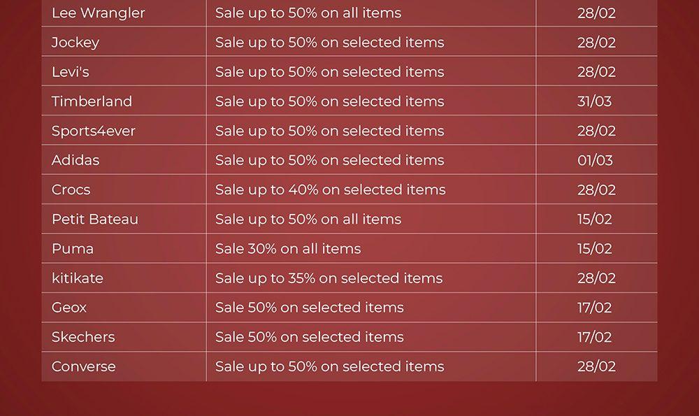Select the Timberland brand cell
Image resolution: width=699 pixels, height=416 pixels.
click(92, 101)
